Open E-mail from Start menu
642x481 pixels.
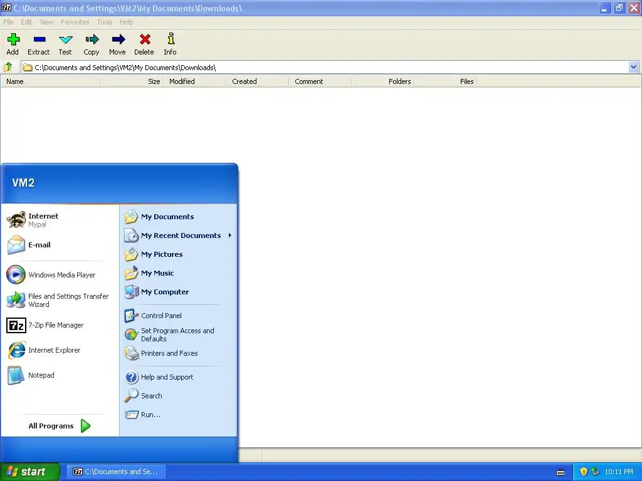coord(29,245)
